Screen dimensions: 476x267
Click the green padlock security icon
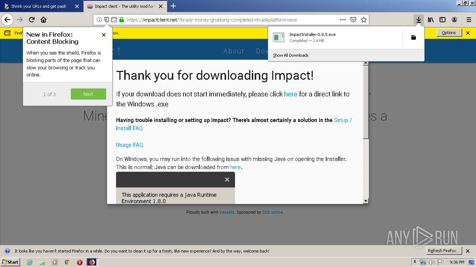click(x=121, y=20)
